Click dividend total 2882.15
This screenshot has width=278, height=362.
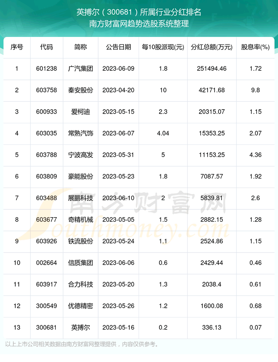(212, 219)
